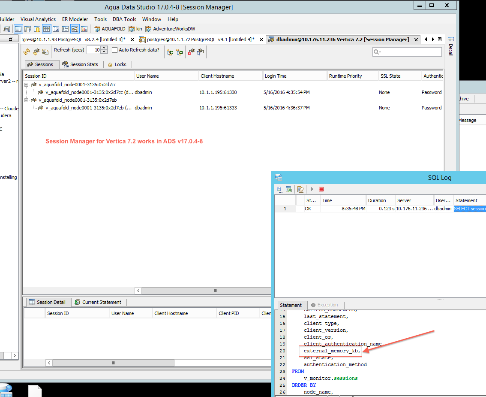Viewport: 486px width, 397px height.
Task: Click the refresh selected session icon
Action: (x=36, y=52)
